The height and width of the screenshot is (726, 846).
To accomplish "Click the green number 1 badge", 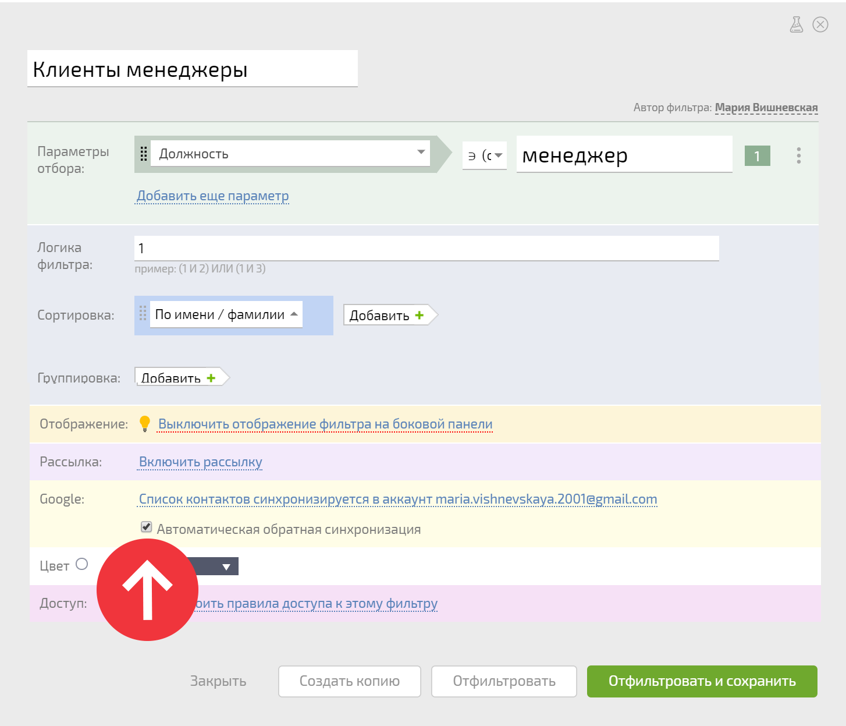I will [757, 156].
